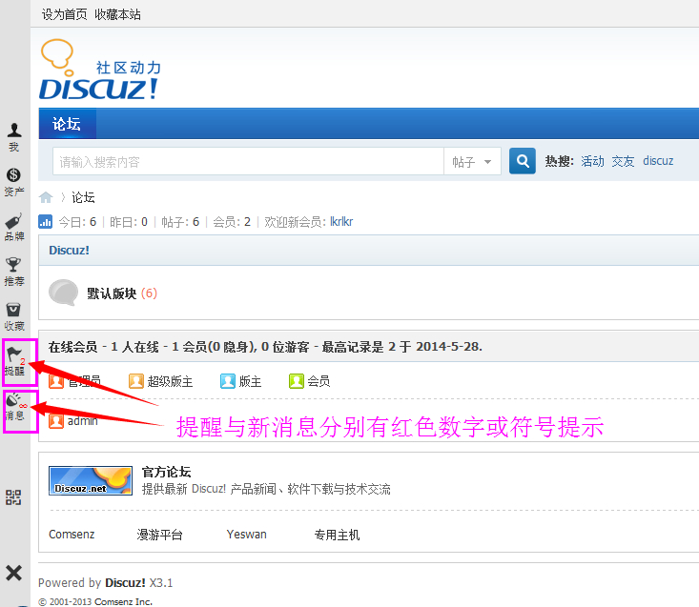699x607 pixels.
Task: Click footer Discuz! powered-by link
Action: pos(125,582)
